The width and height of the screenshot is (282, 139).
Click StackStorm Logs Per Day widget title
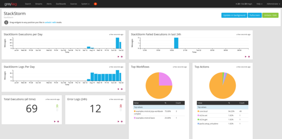(19, 67)
